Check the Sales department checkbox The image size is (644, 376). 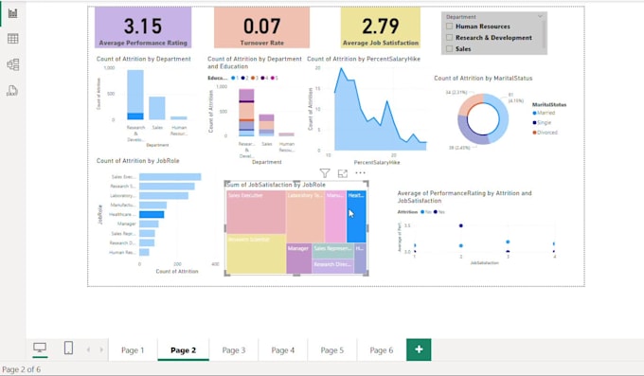point(449,48)
